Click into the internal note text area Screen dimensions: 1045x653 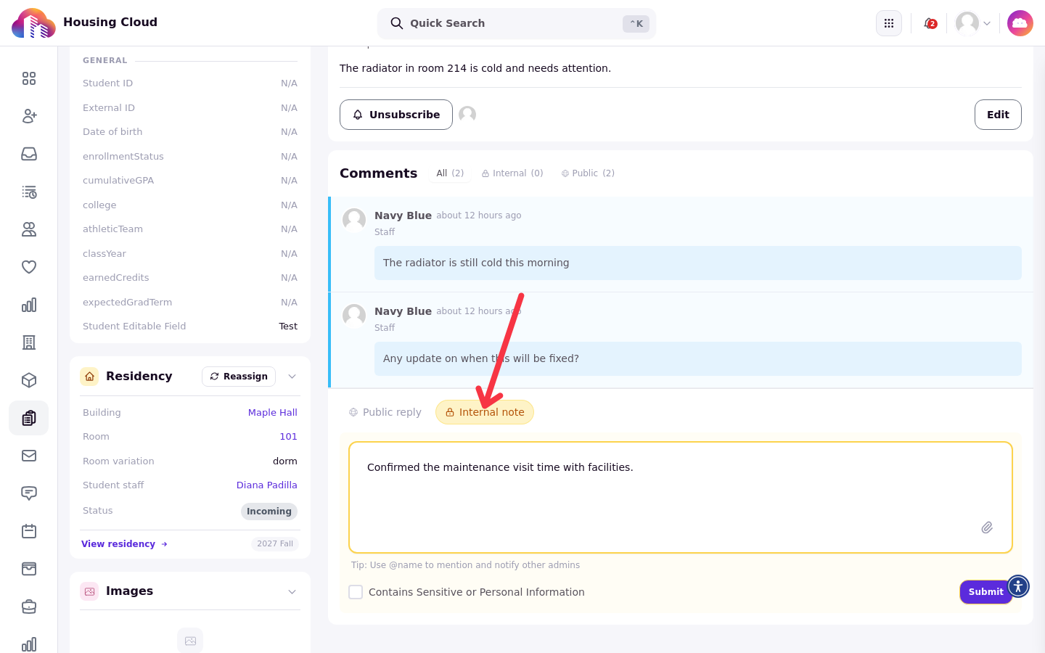tap(681, 498)
